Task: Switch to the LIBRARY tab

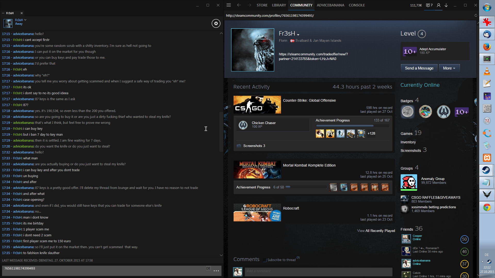Action: click(x=279, y=5)
